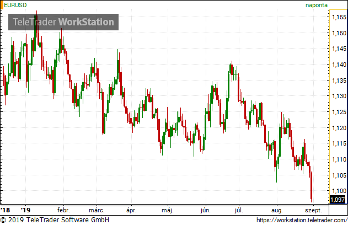Click the '18 year label on time axis
This screenshot has height=225, width=348.
coord(6,210)
